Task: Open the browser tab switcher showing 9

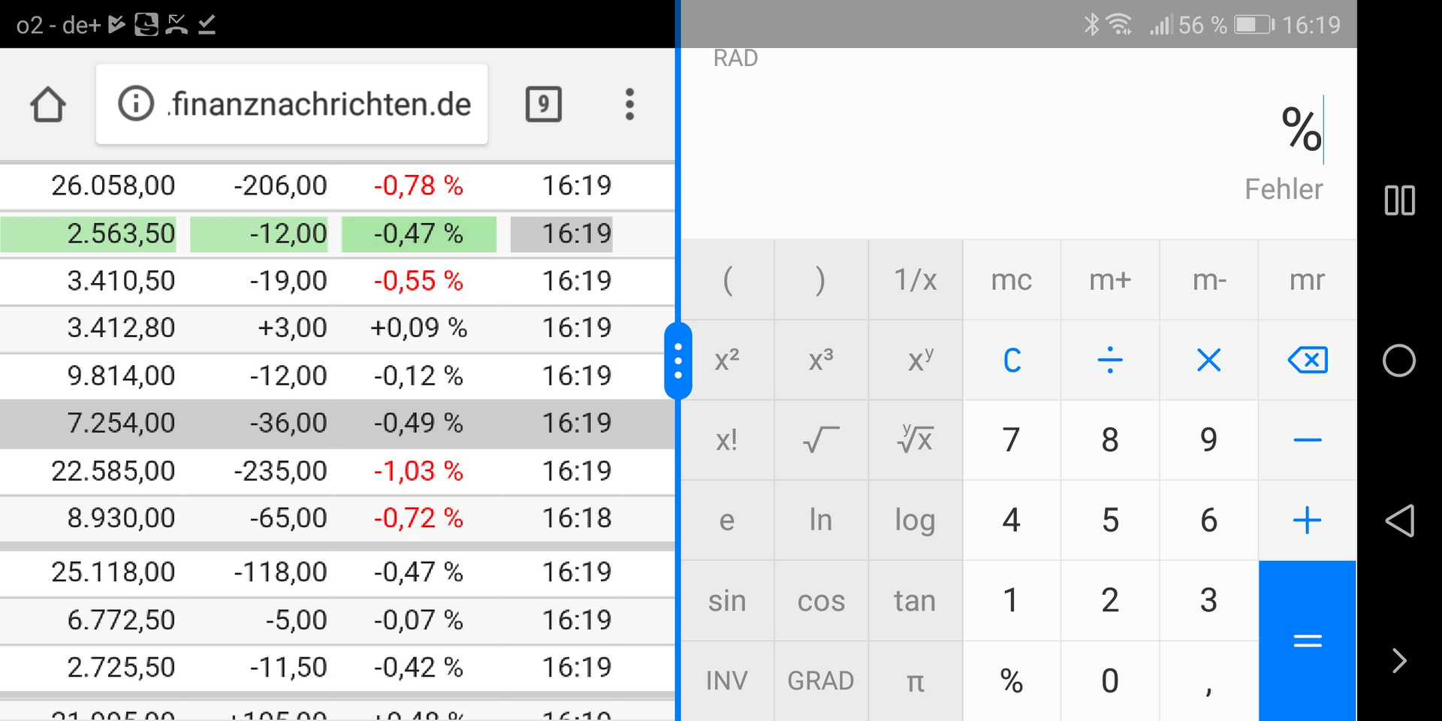Action: point(543,104)
